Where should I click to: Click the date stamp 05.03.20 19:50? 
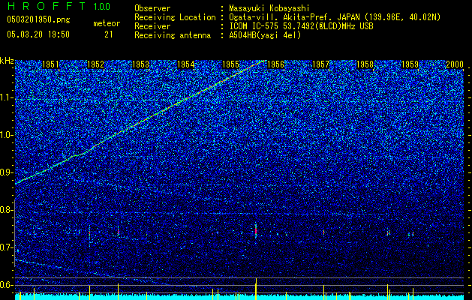(x=38, y=34)
